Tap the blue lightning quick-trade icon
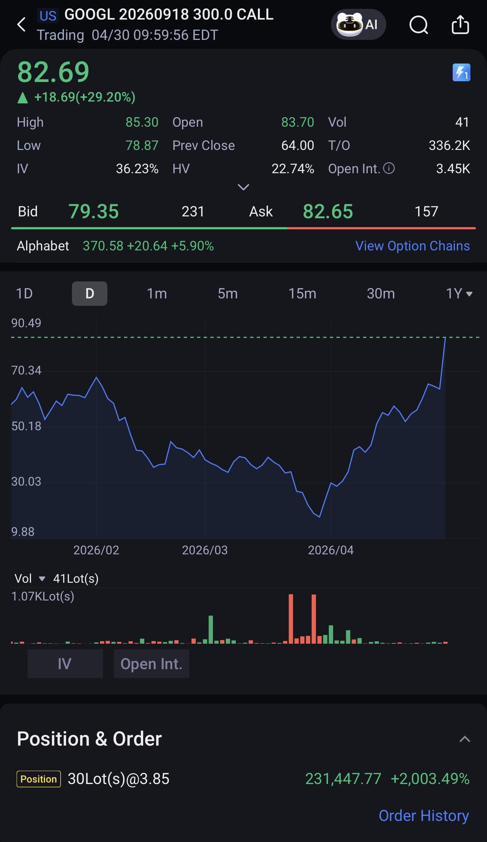The width and height of the screenshot is (487, 842). (x=461, y=72)
